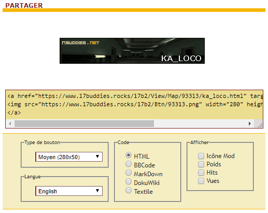Viewport: 268px width, 213px height.
Task: Click the KA_LOCO banner preview image
Action: pos(132,51)
